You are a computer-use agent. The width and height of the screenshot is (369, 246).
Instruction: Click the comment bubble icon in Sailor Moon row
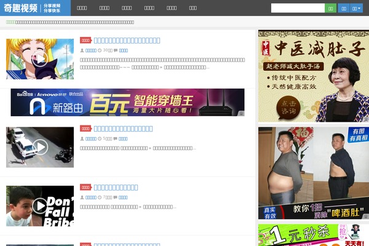pyautogui.click(x=116, y=50)
